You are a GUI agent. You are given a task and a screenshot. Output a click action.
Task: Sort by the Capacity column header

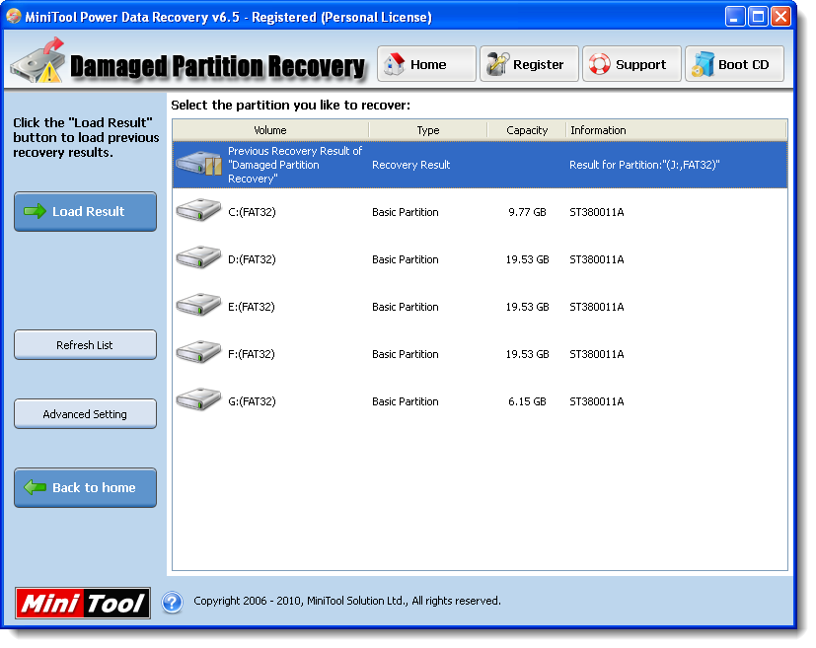point(527,130)
